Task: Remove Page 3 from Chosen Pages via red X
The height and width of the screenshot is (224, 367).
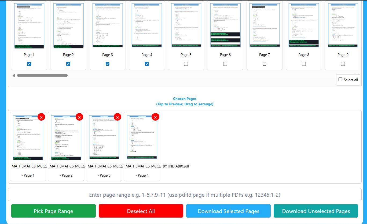Action: 117,117
